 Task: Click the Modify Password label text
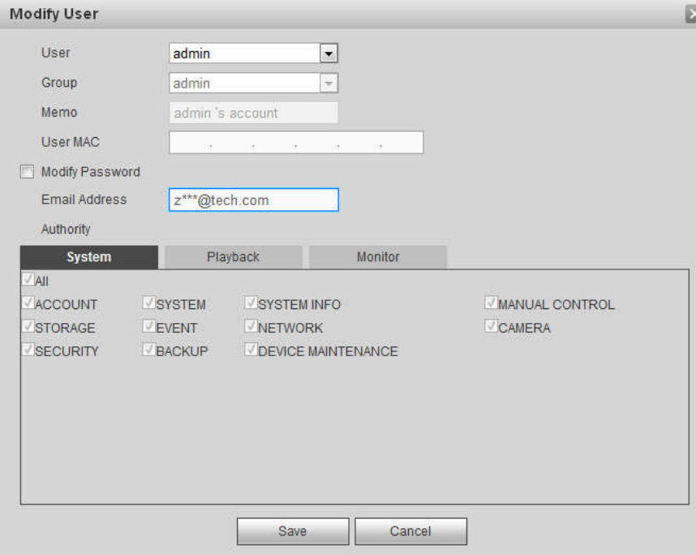[x=91, y=172]
